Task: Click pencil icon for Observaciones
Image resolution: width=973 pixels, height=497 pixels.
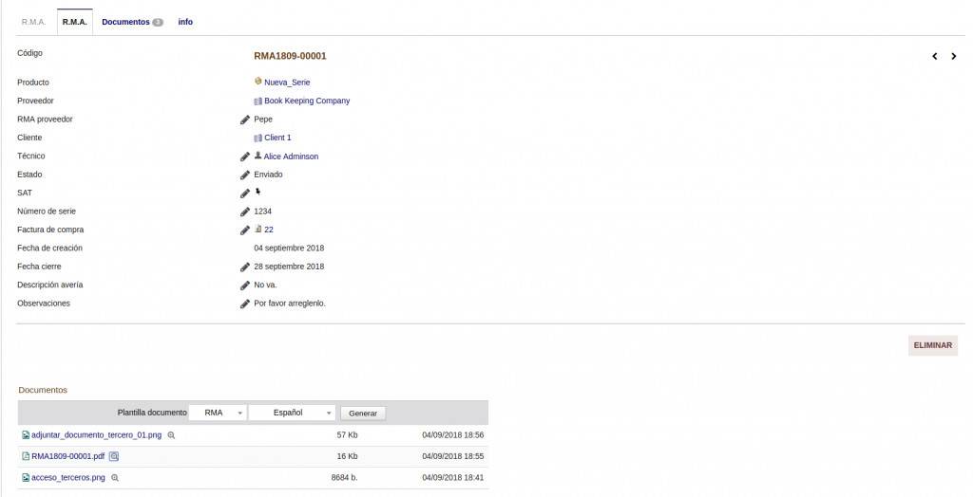Action: (x=245, y=304)
